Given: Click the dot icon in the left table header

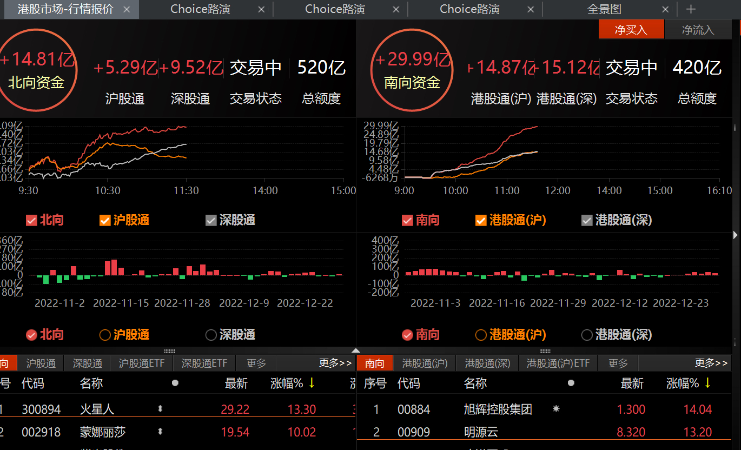Looking at the screenshot, I should pyautogui.click(x=175, y=382).
